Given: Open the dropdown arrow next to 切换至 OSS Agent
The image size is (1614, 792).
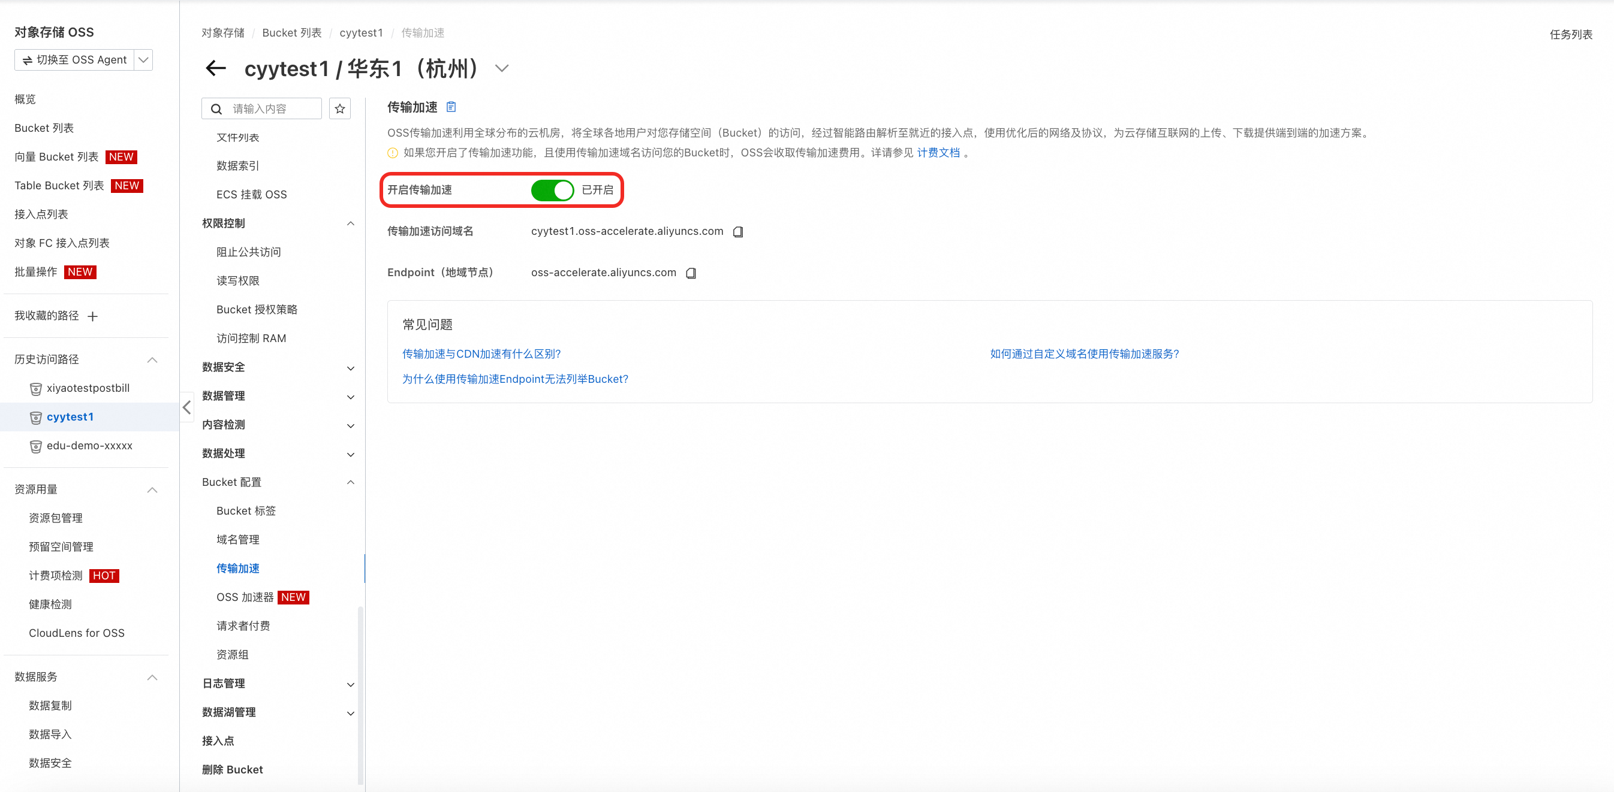Looking at the screenshot, I should coord(143,60).
